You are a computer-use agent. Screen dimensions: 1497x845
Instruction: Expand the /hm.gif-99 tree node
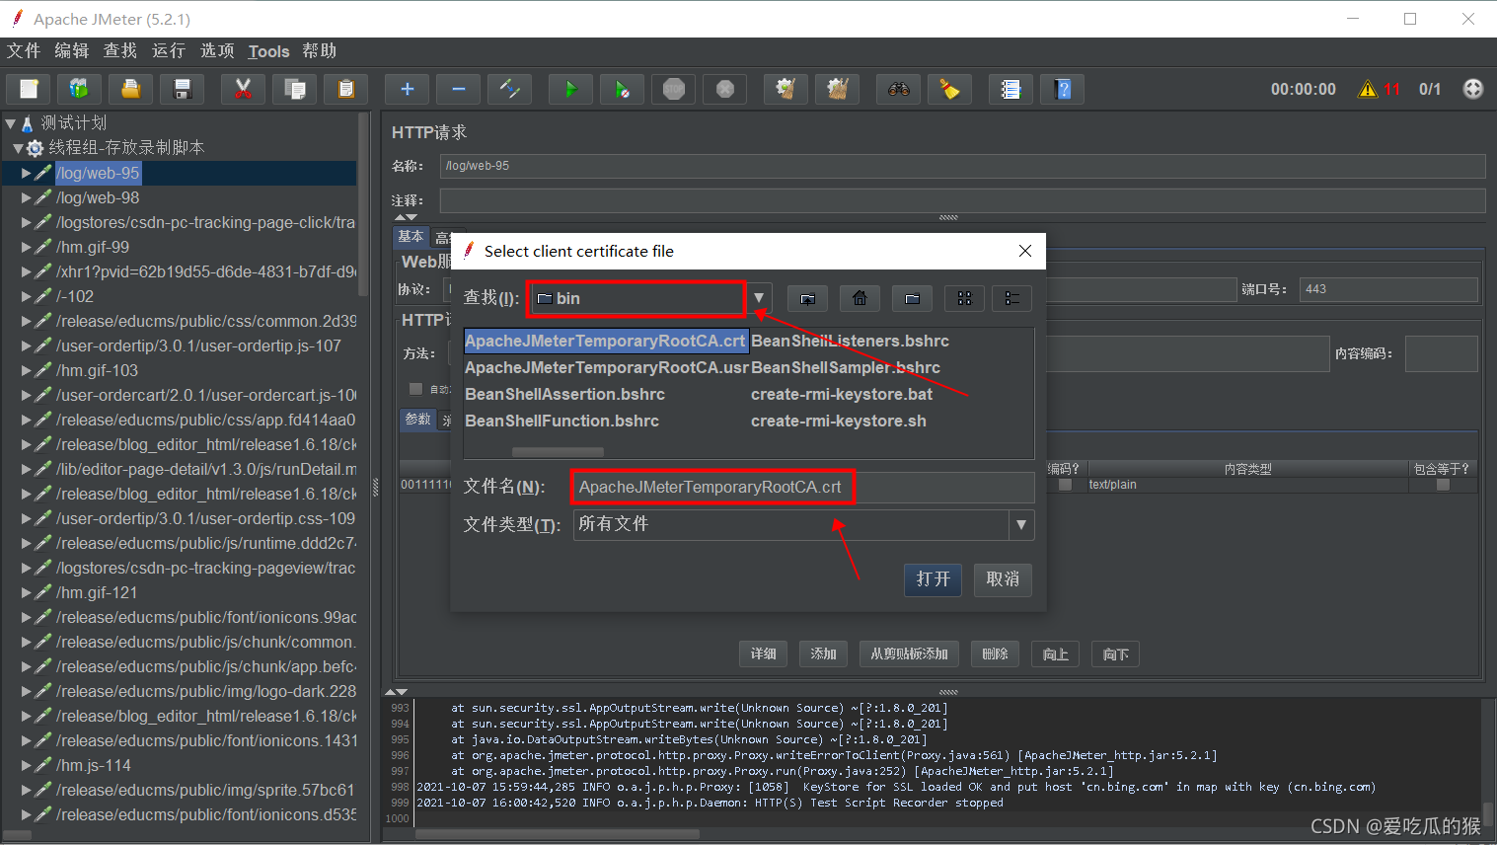coord(27,247)
